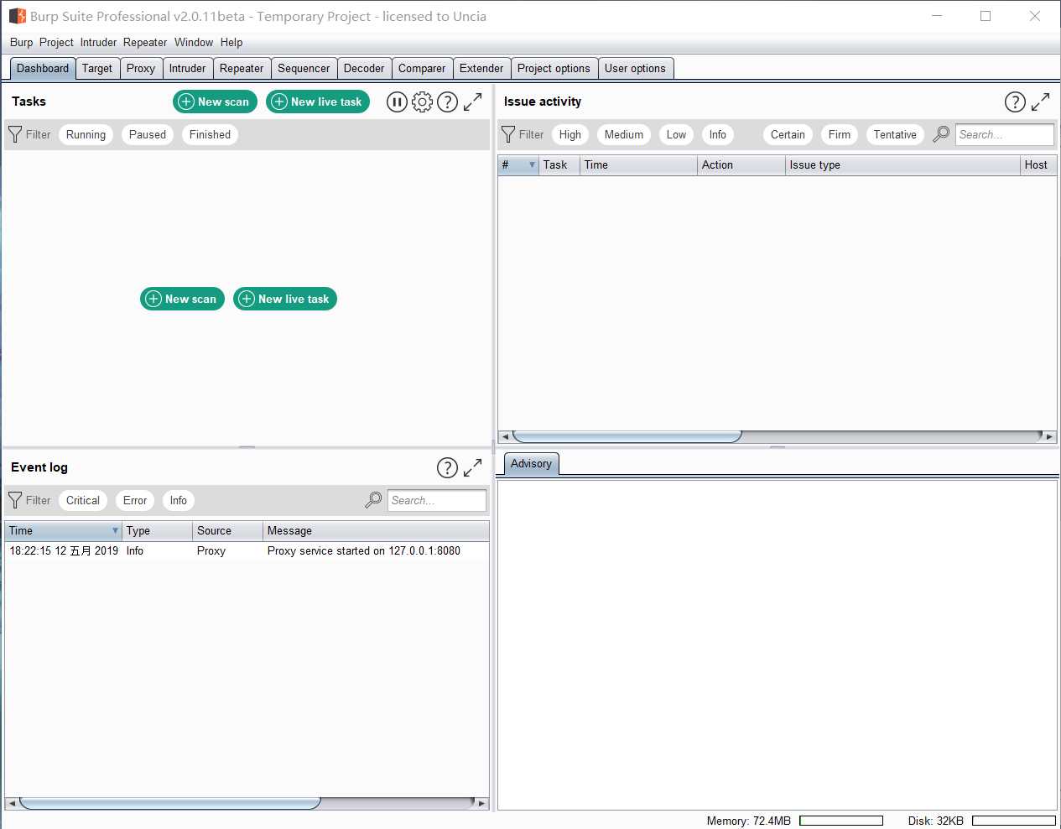Click New scan in Tasks header
The width and height of the screenshot is (1061, 829).
(215, 102)
